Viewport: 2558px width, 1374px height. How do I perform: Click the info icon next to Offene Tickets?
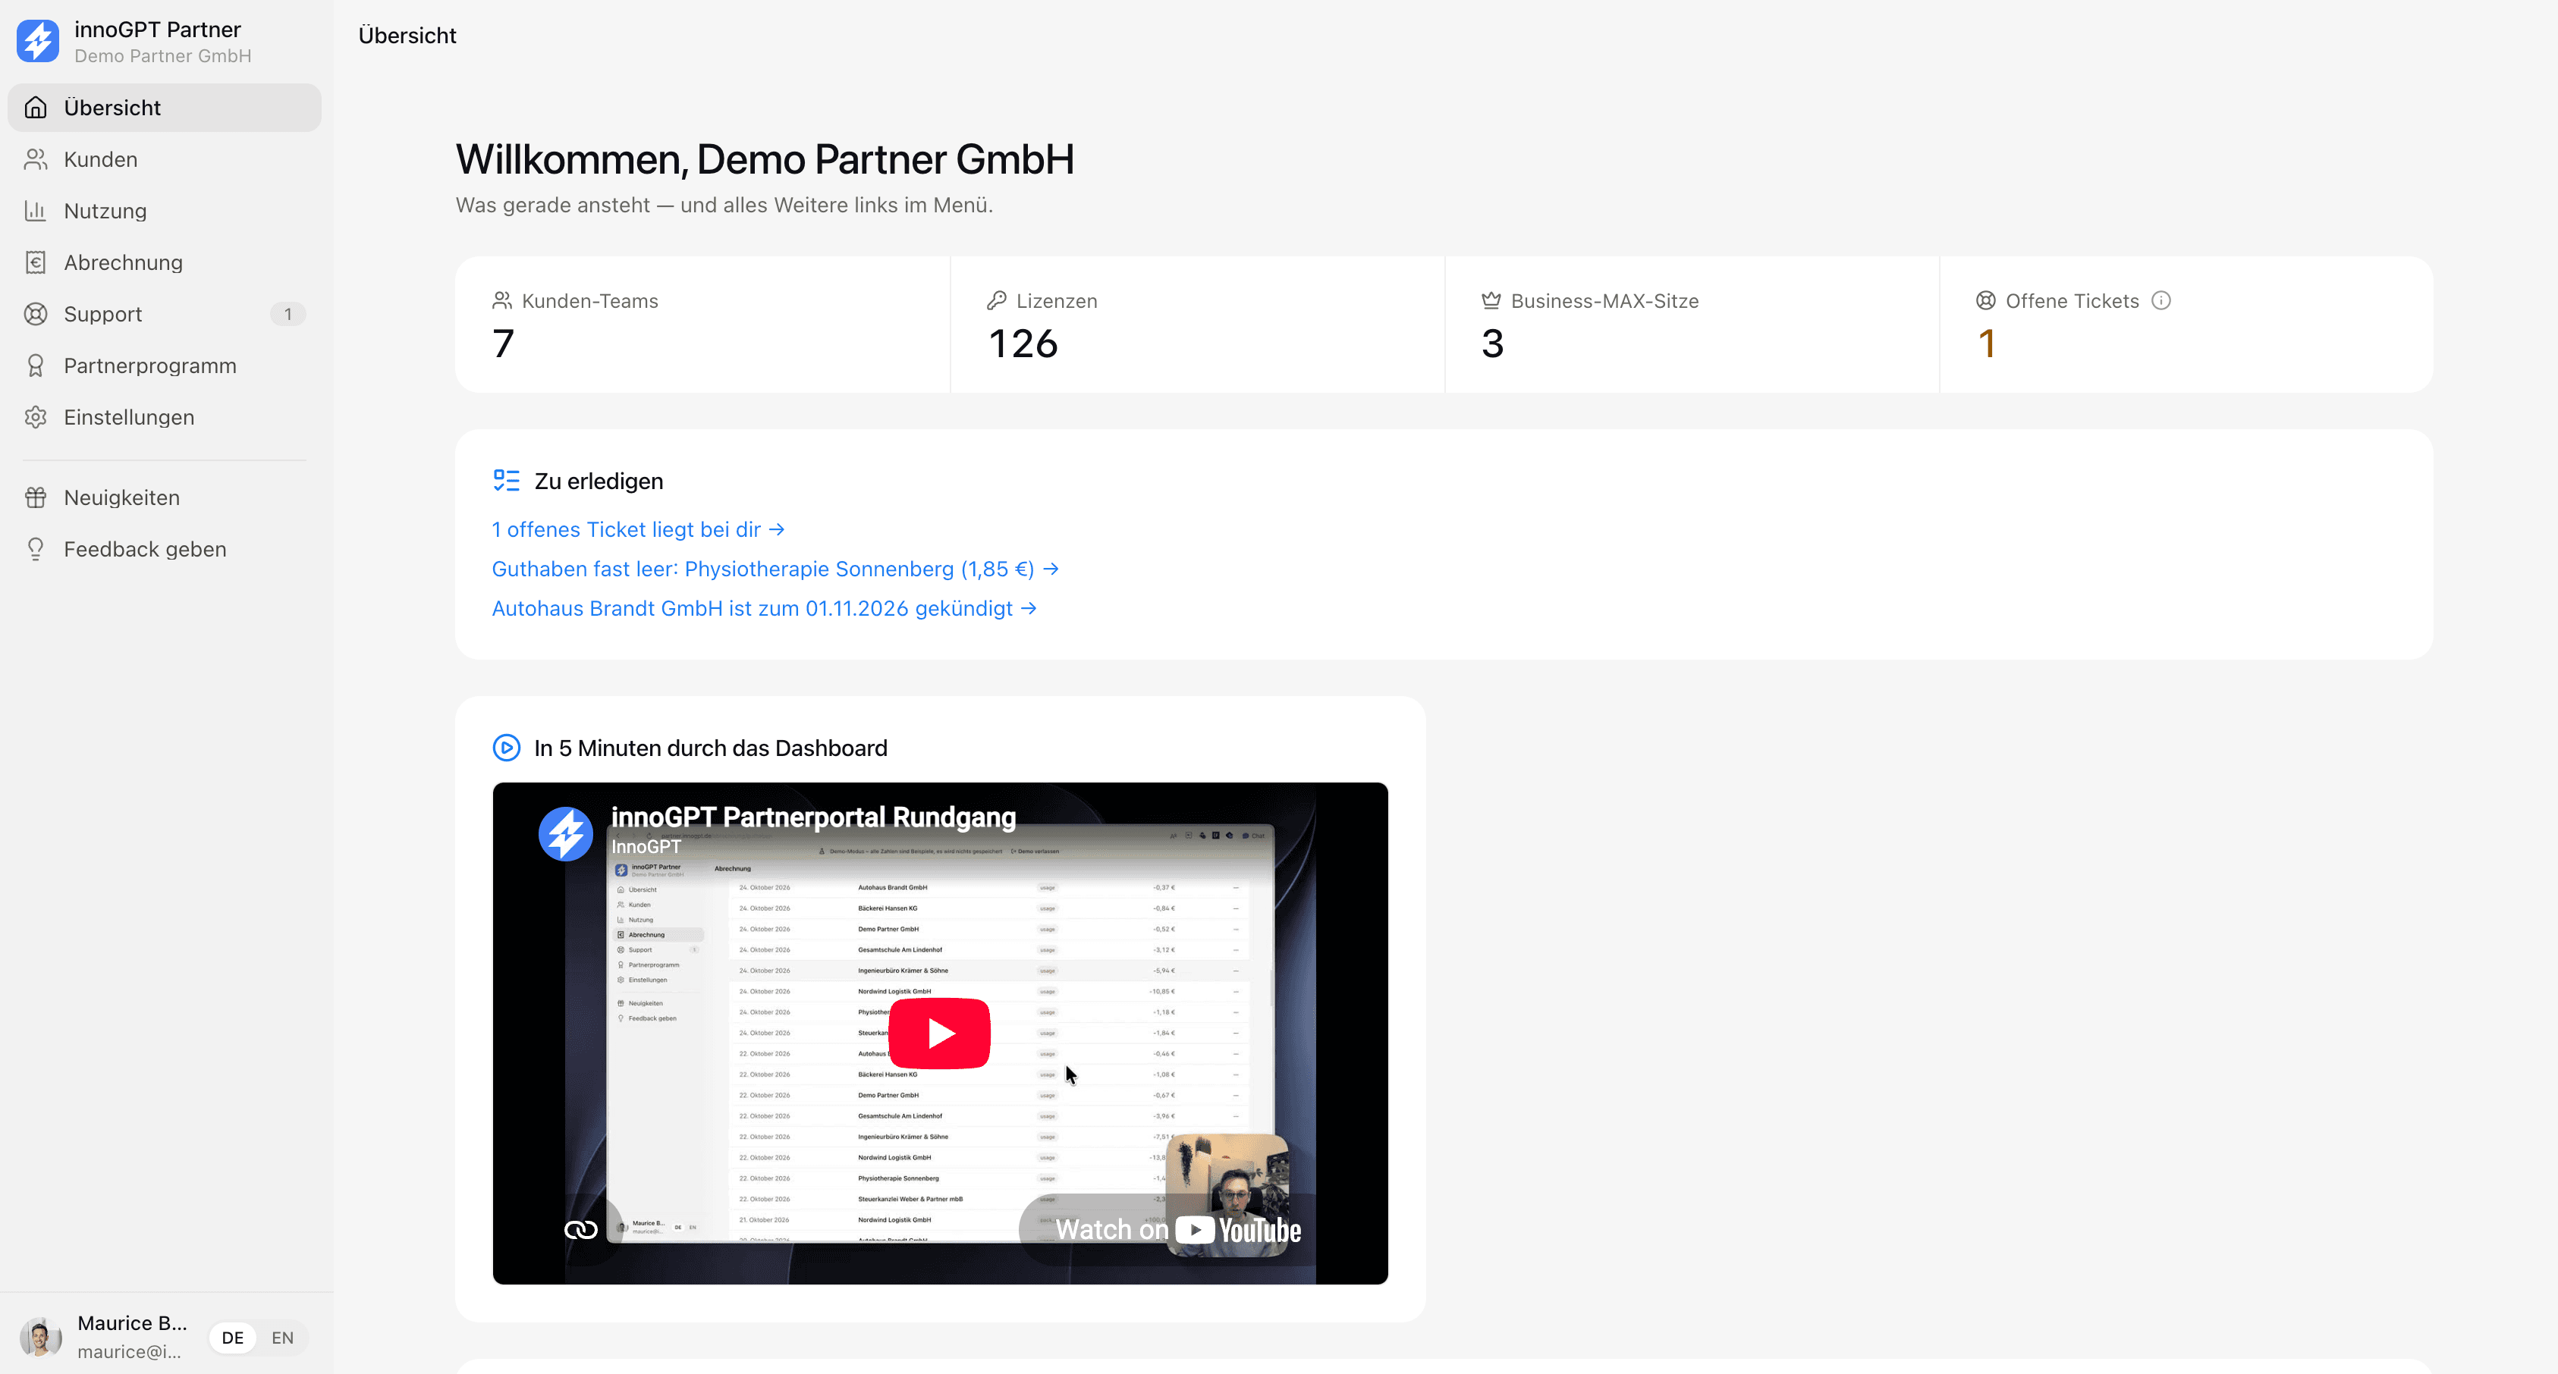coord(2160,301)
